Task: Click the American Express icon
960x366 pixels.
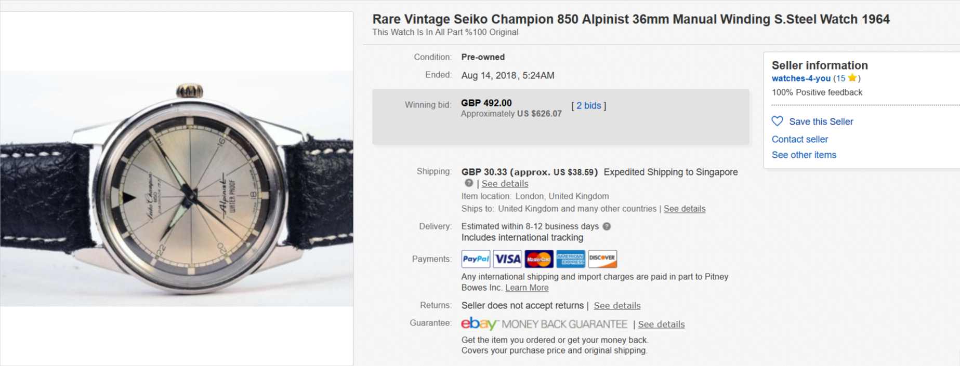Action: [x=571, y=259]
